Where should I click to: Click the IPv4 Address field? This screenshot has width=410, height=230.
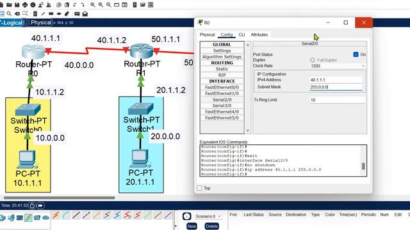click(x=336, y=80)
